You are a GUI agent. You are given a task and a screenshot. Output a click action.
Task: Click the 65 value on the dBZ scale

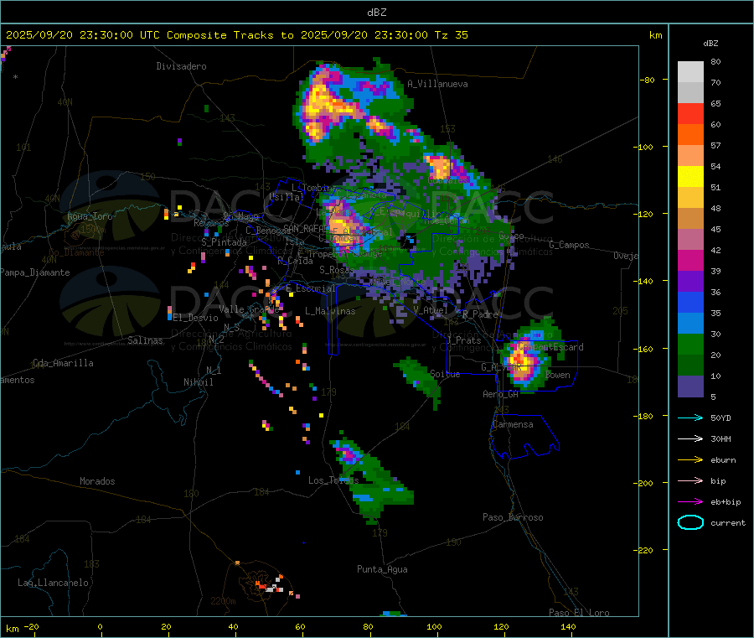[715, 103]
